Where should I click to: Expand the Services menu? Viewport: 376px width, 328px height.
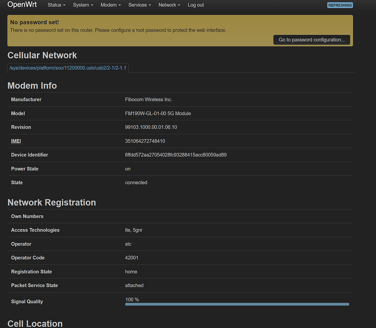click(139, 5)
